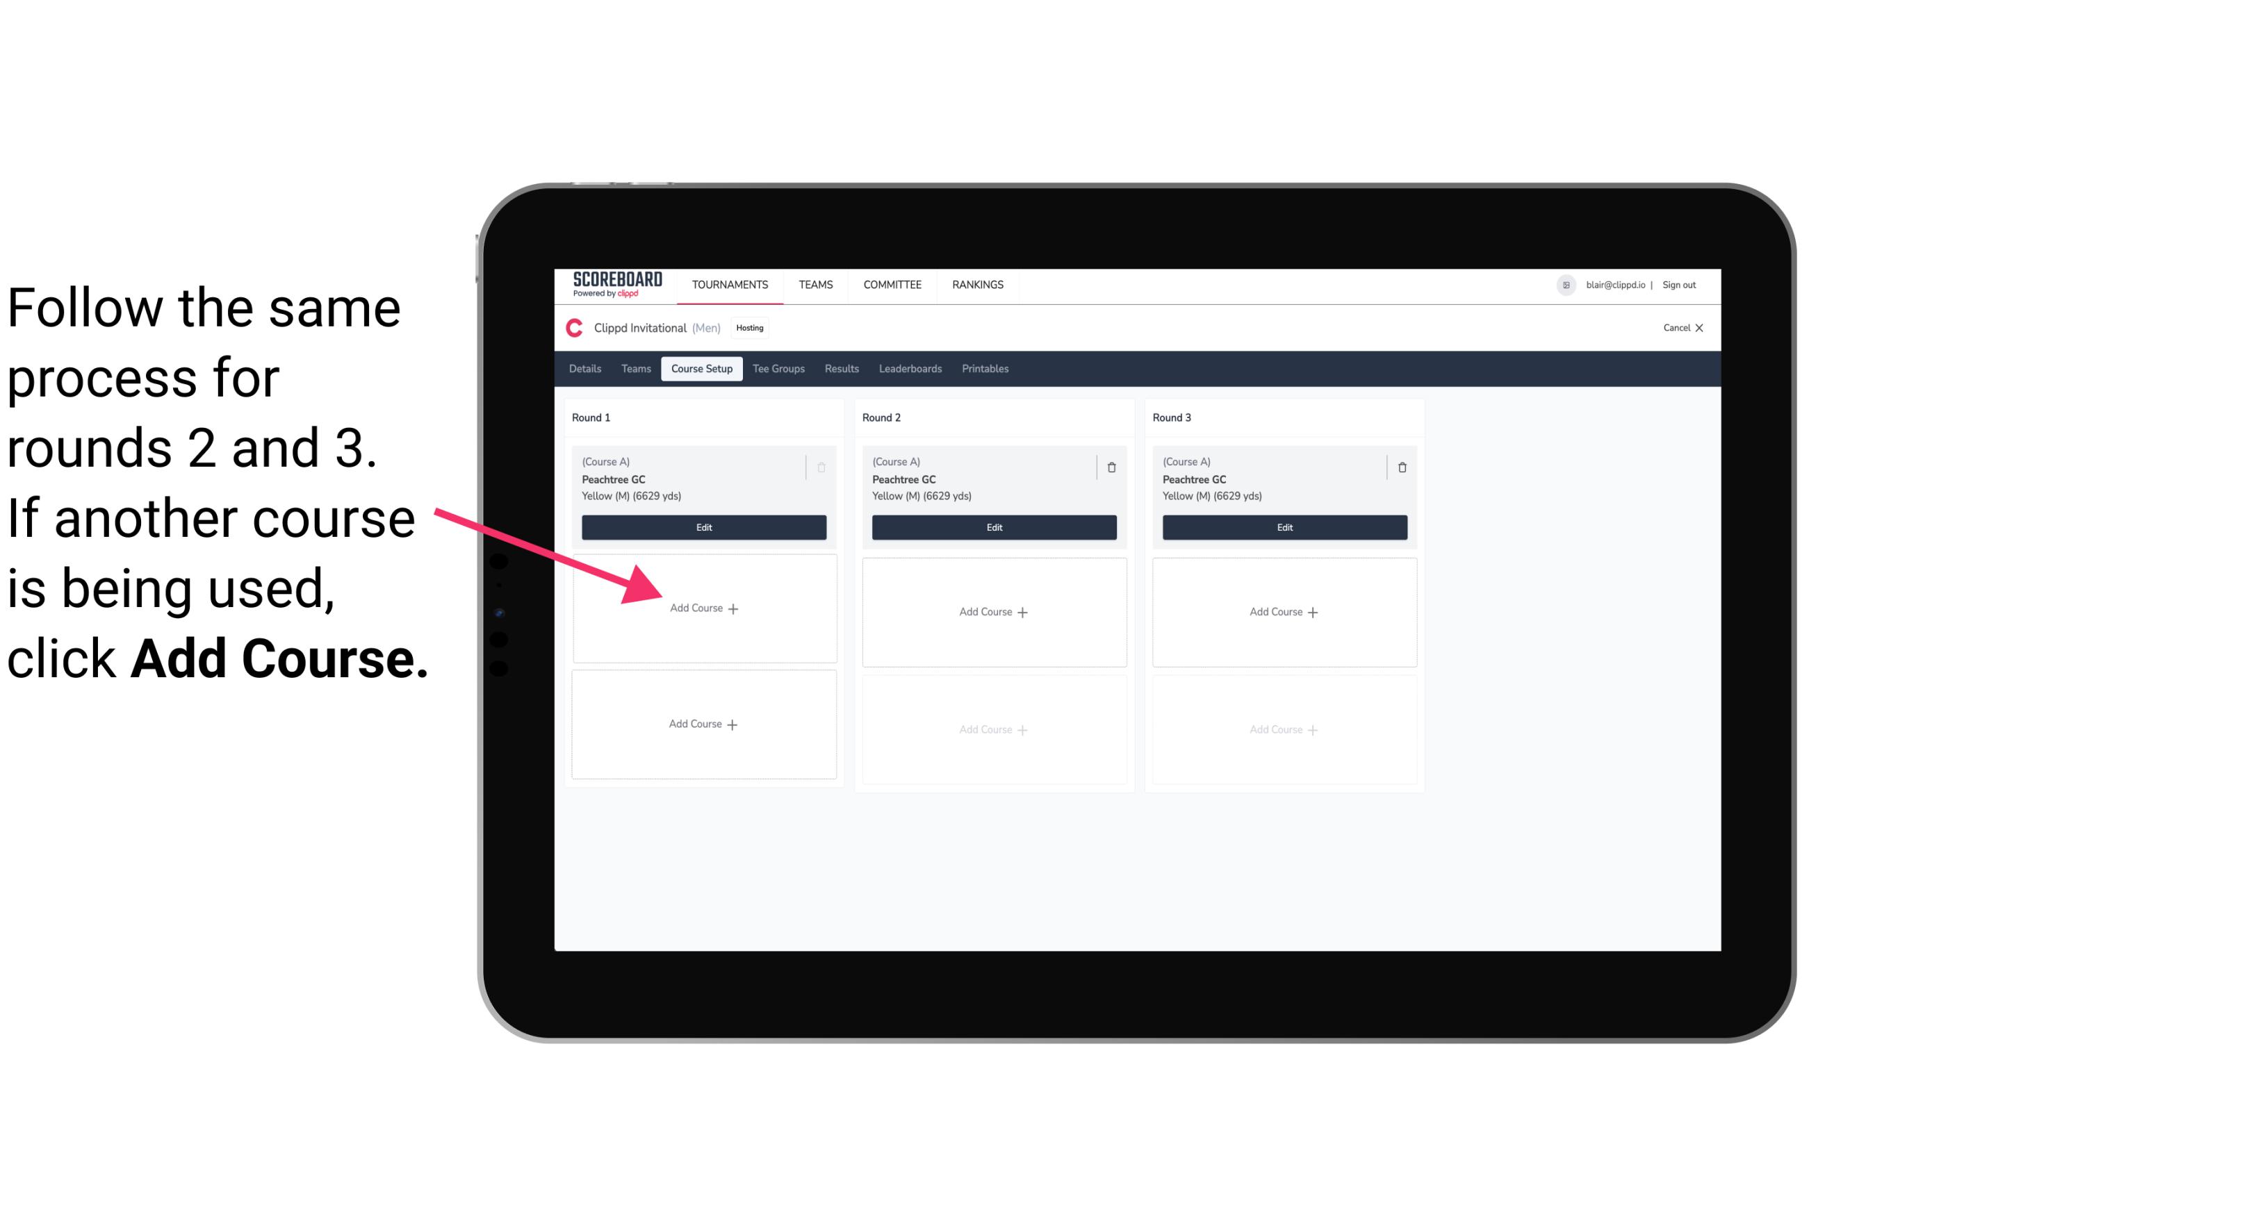Viewport: 2267px width, 1219px height.
Task: Click the Printables tab
Action: [x=986, y=370]
